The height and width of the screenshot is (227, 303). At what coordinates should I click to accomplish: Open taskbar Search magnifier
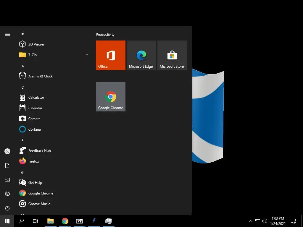21,221
